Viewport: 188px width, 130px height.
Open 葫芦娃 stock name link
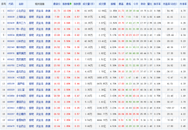point(21,84)
